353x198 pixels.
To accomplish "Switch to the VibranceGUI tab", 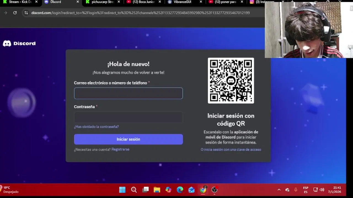I will tap(182, 2).
